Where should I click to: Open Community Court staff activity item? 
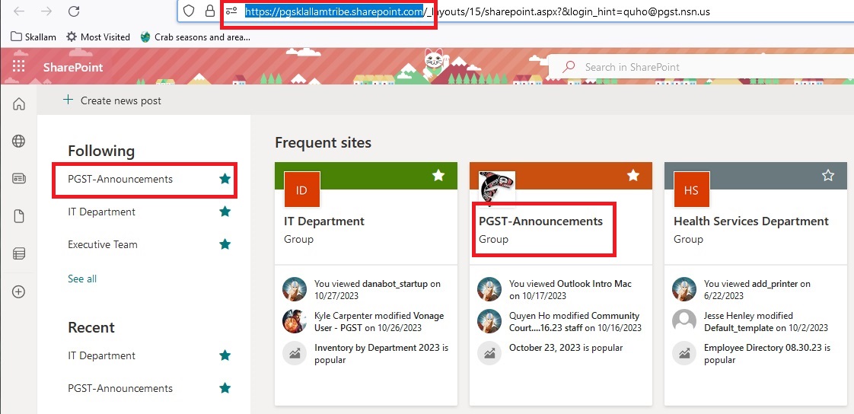[x=574, y=321]
